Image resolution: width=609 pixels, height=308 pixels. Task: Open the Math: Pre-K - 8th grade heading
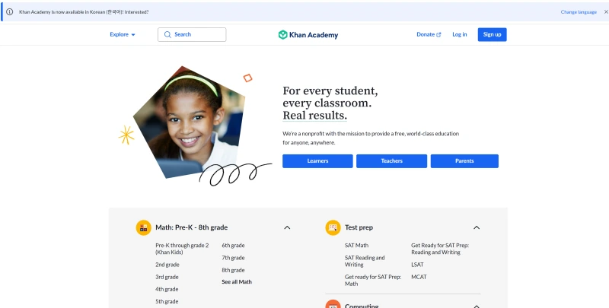pos(192,227)
